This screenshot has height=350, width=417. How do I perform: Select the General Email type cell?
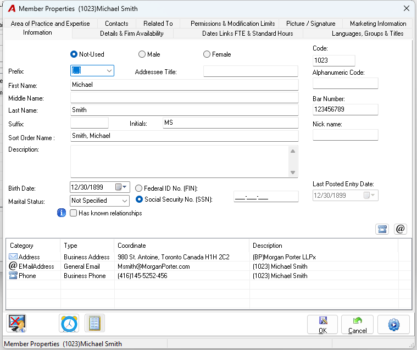coord(87,266)
